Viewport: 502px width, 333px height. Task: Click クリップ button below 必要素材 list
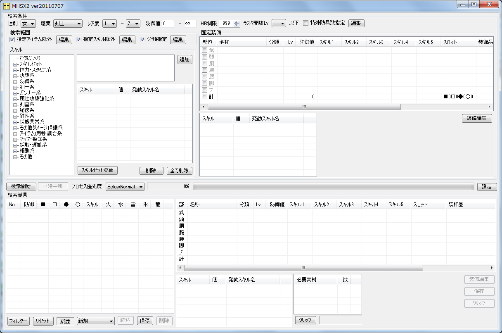tap(305, 320)
